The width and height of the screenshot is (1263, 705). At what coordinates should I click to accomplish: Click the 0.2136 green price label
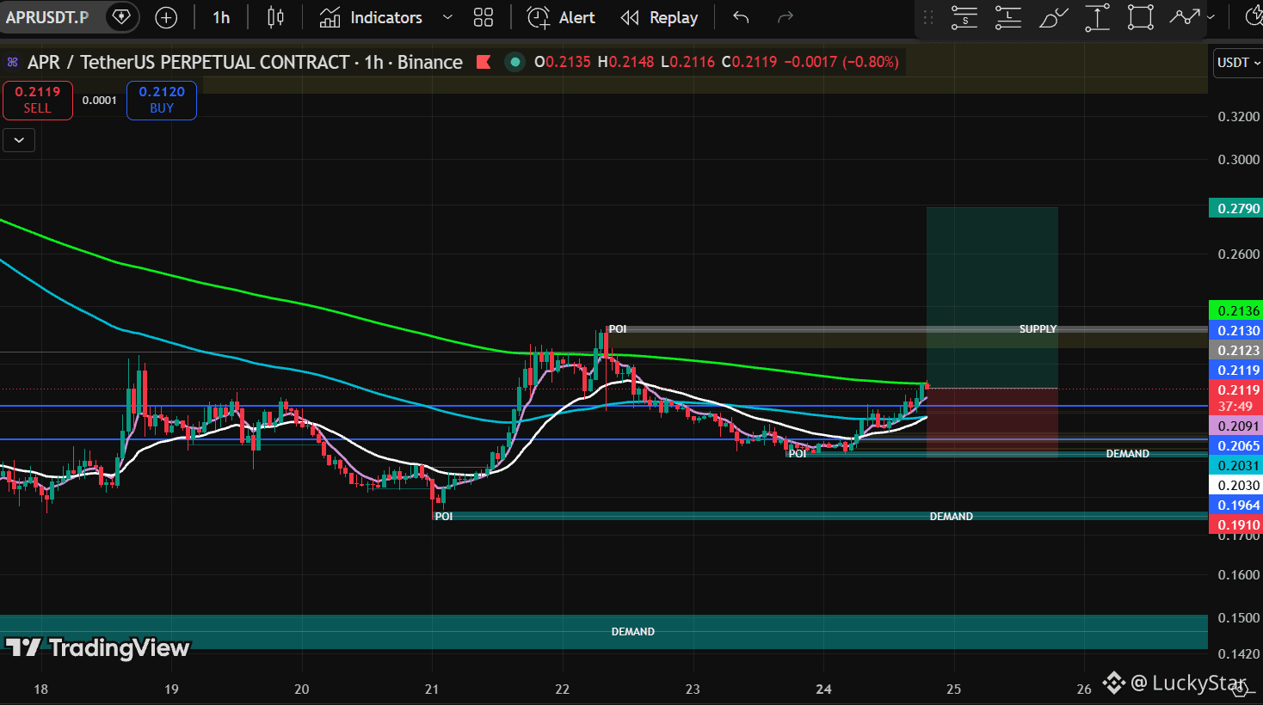coord(1235,310)
